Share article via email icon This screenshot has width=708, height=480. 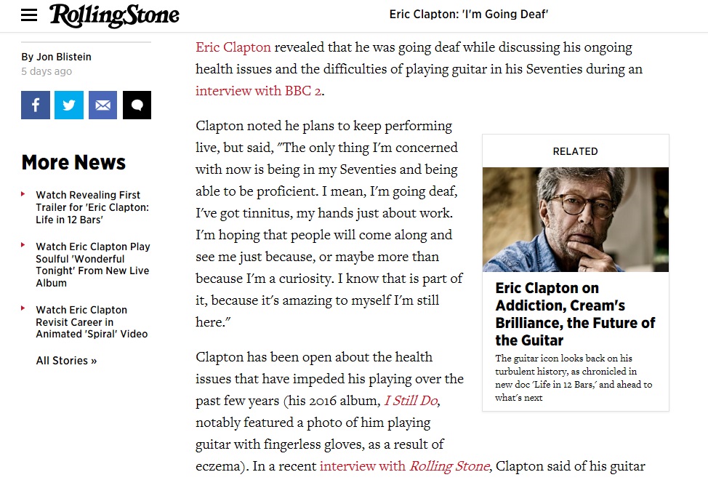102,105
